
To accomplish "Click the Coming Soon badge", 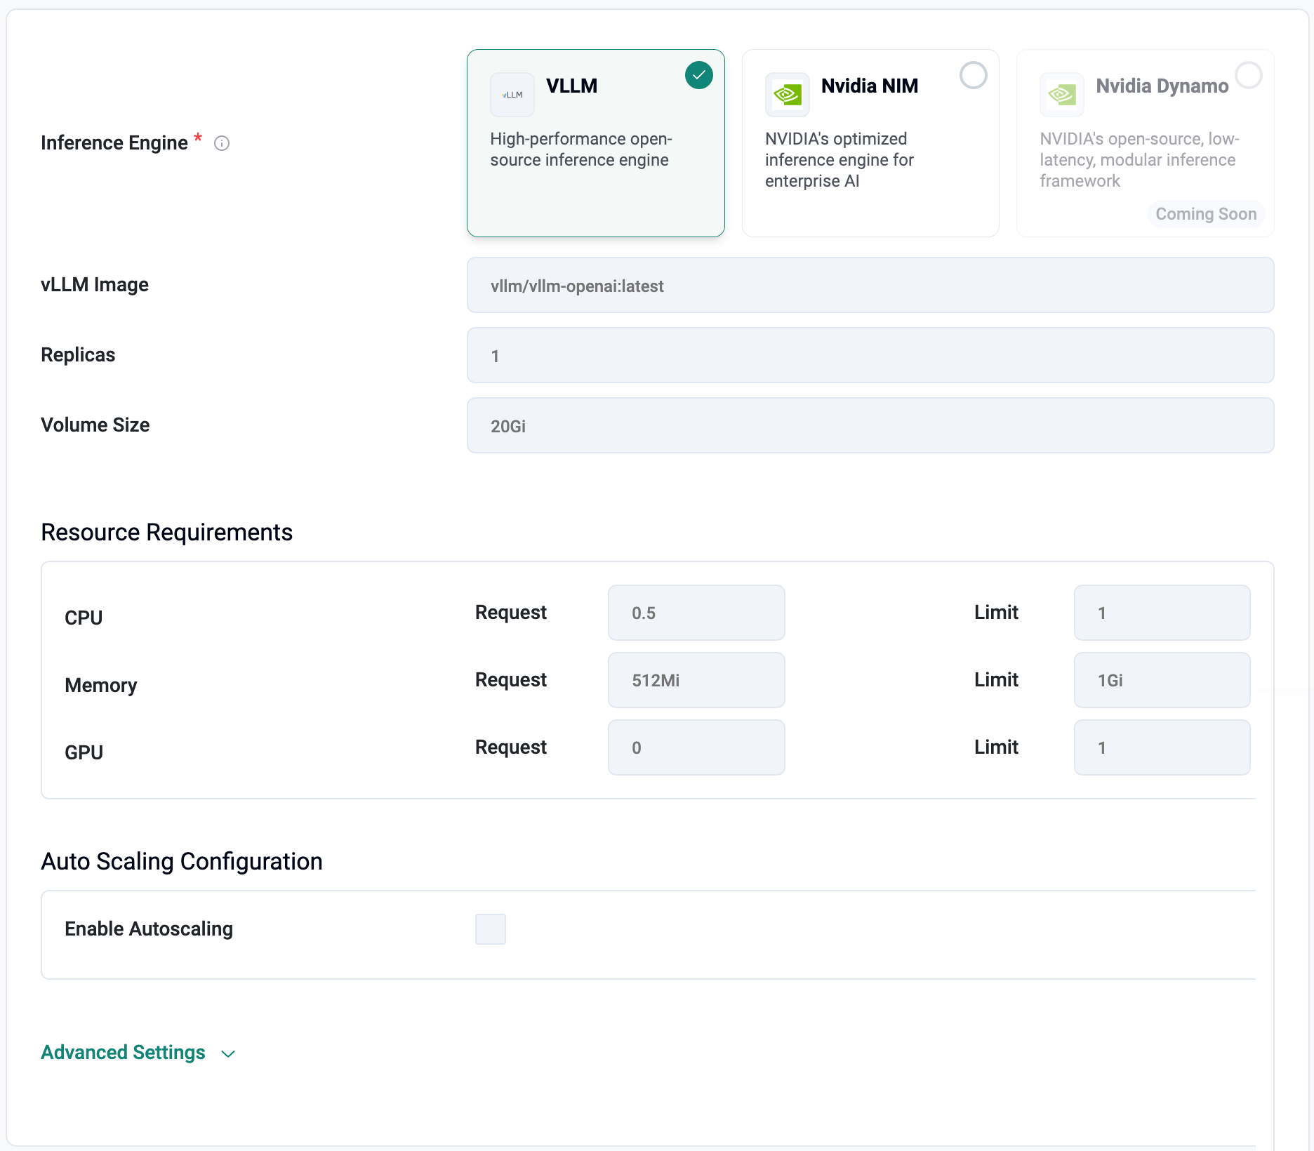I will (1206, 214).
